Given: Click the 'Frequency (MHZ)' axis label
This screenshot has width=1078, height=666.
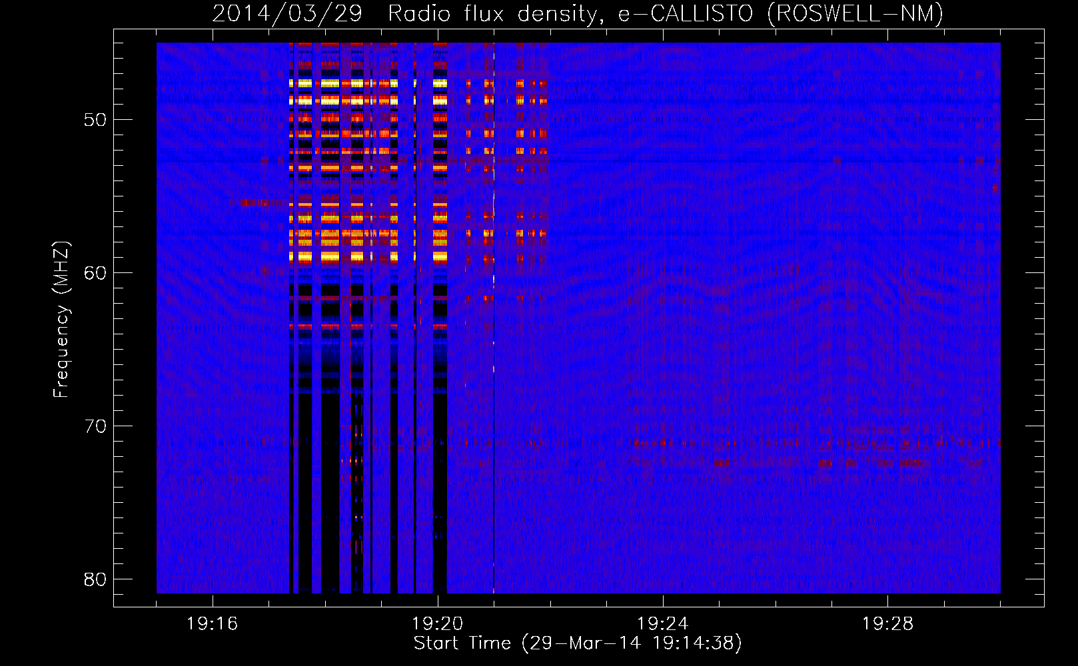Looking at the screenshot, I should [x=61, y=320].
